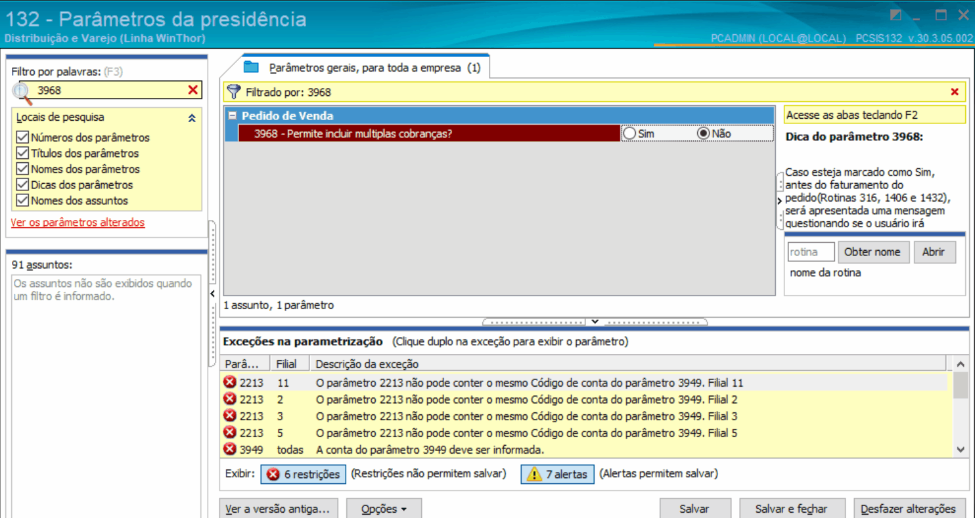Sort by the 'Filial' column header

tap(291, 364)
